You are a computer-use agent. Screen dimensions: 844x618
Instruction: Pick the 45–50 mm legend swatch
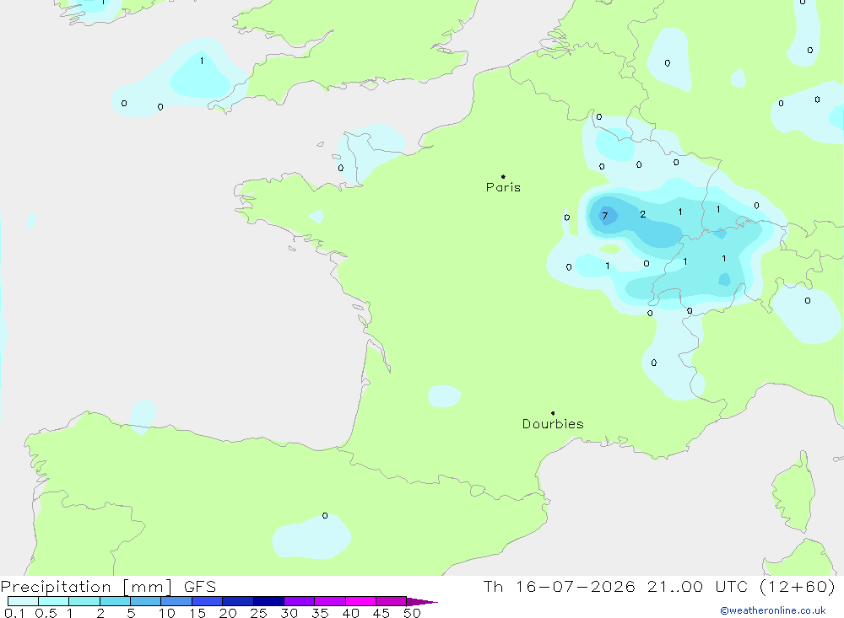tap(392, 601)
